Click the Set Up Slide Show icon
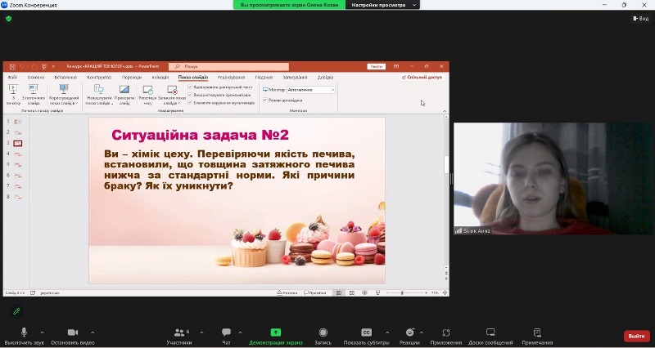The image size is (655, 348). pos(99,89)
